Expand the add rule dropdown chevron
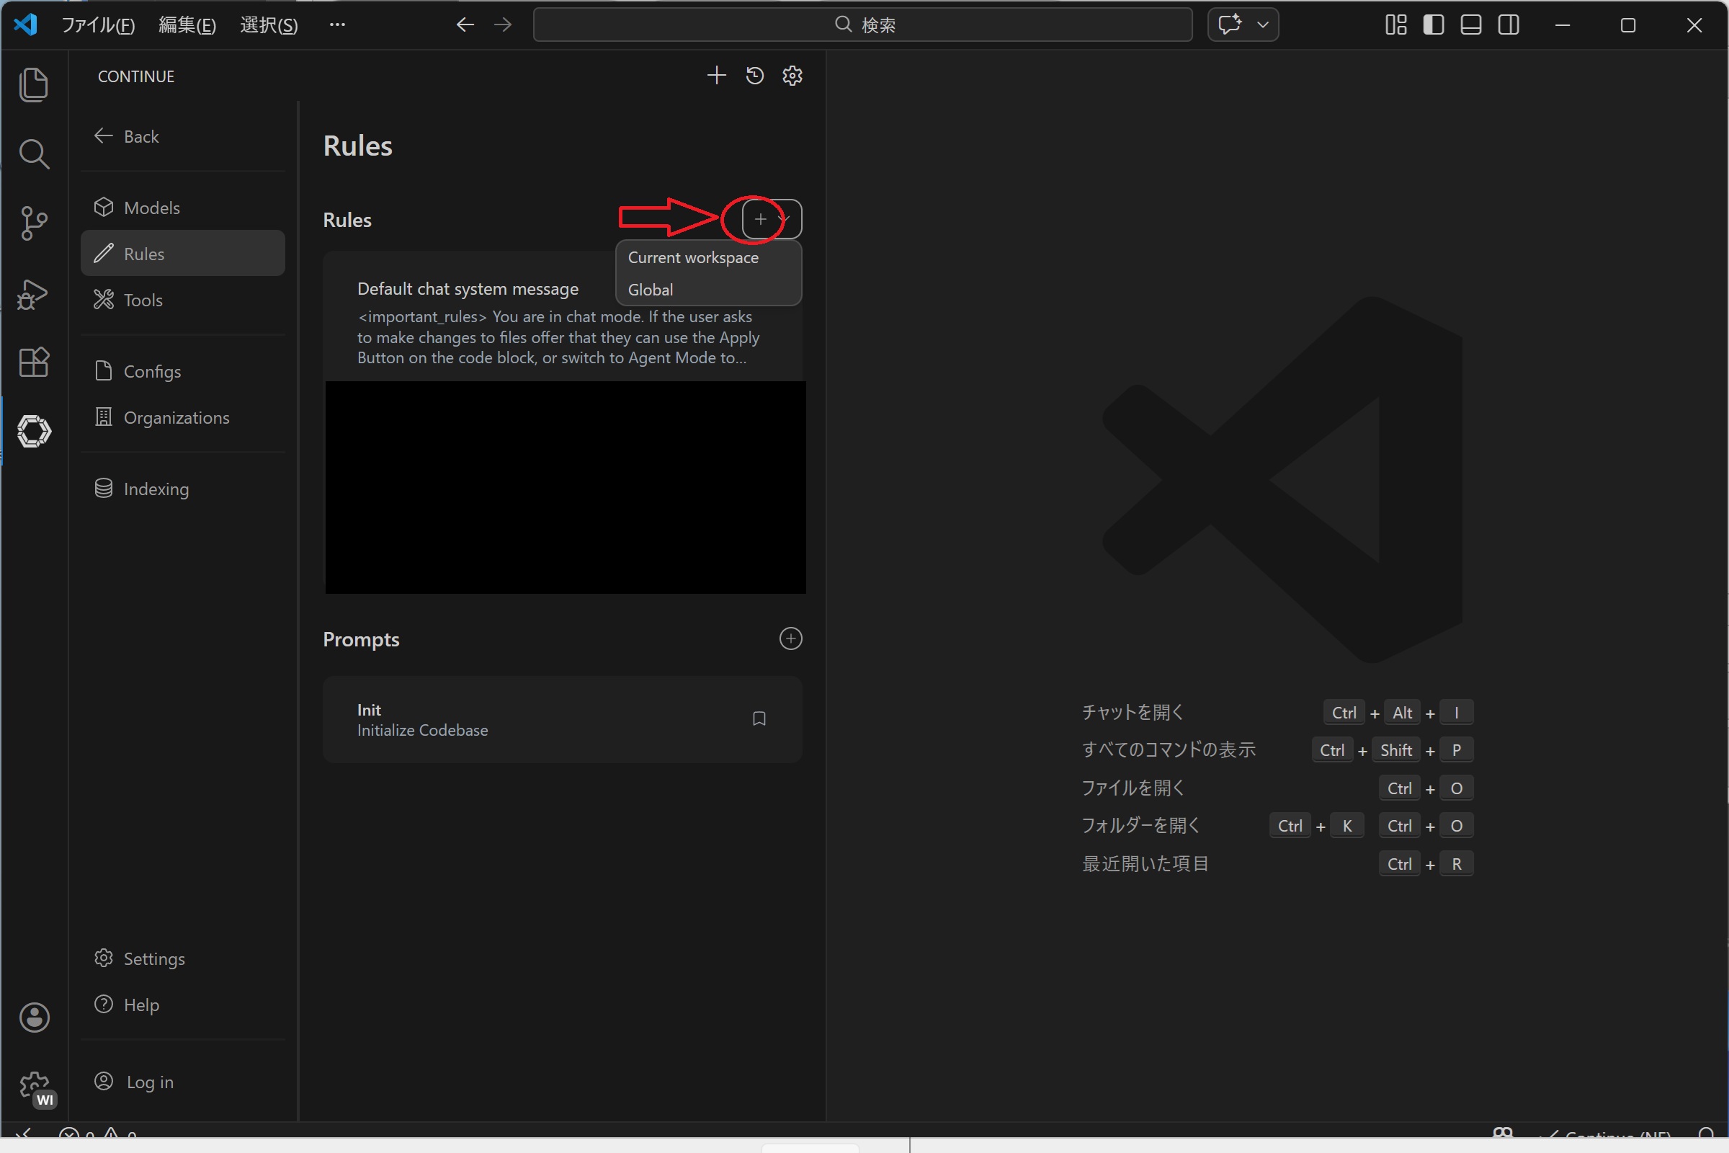Screen dimensions: 1729x1153 [785, 219]
